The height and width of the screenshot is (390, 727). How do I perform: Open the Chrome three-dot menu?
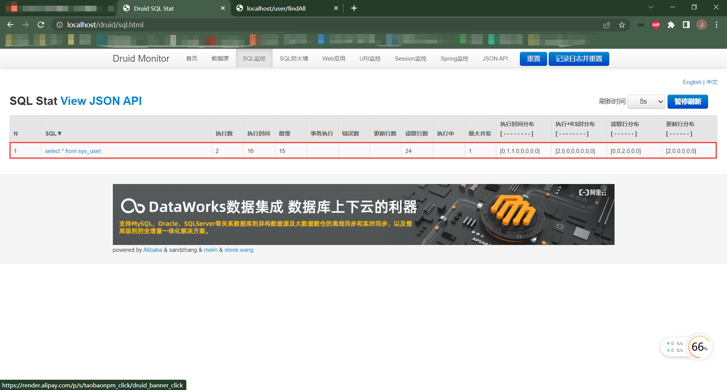click(716, 25)
